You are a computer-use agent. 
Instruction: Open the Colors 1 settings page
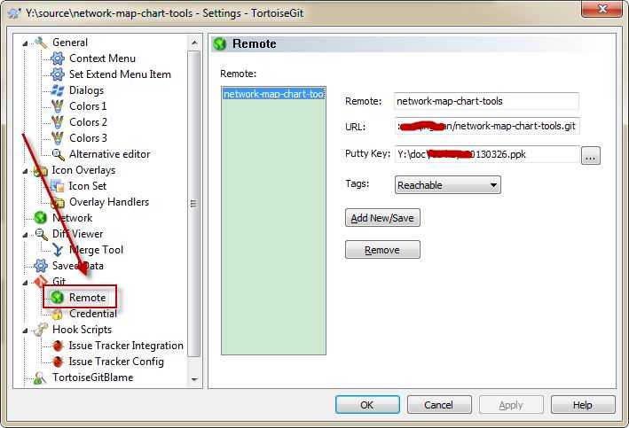(88, 106)
